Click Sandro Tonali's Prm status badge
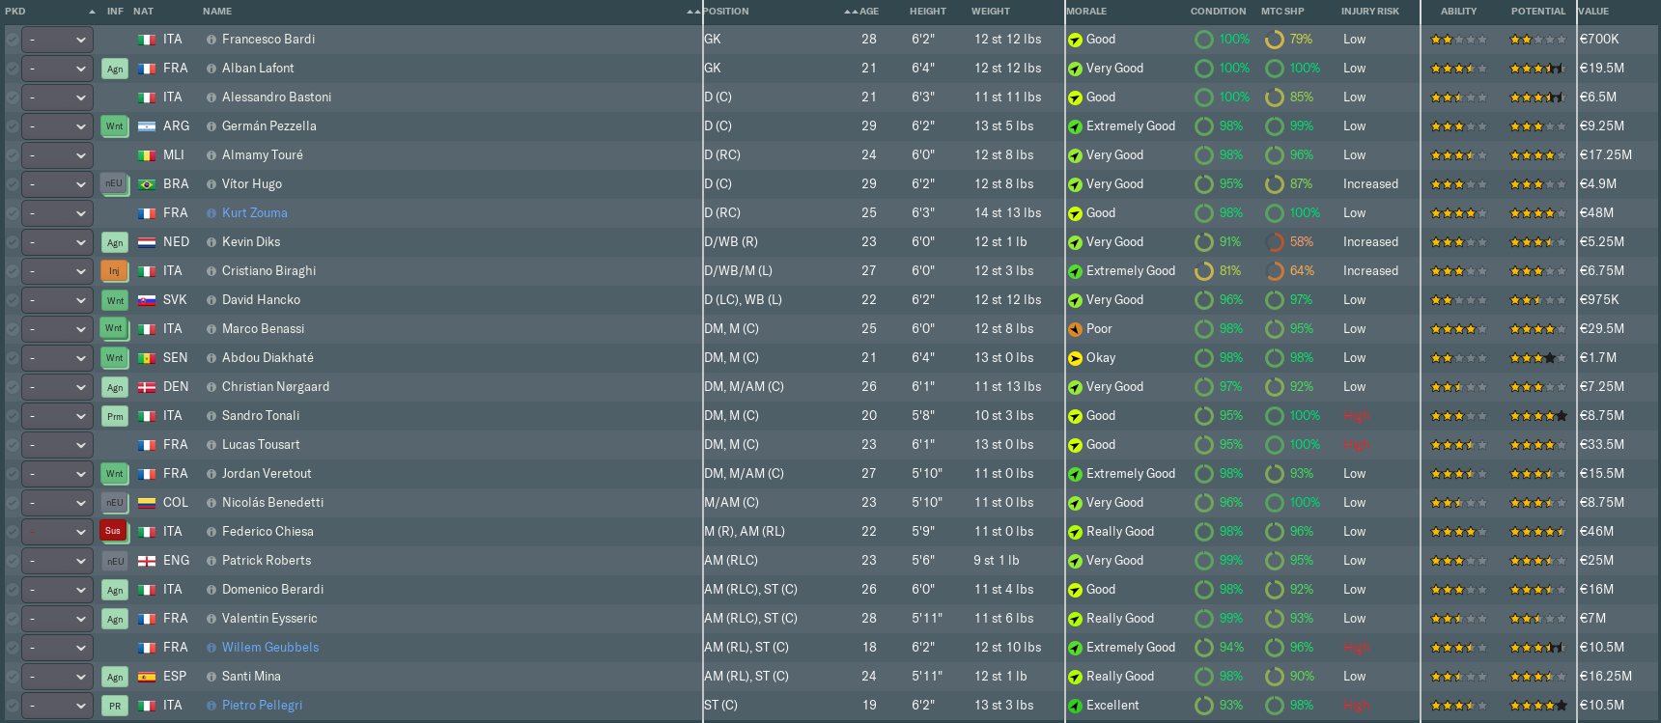This screenshot has width=1661, height=723. (x=115, y=416)
